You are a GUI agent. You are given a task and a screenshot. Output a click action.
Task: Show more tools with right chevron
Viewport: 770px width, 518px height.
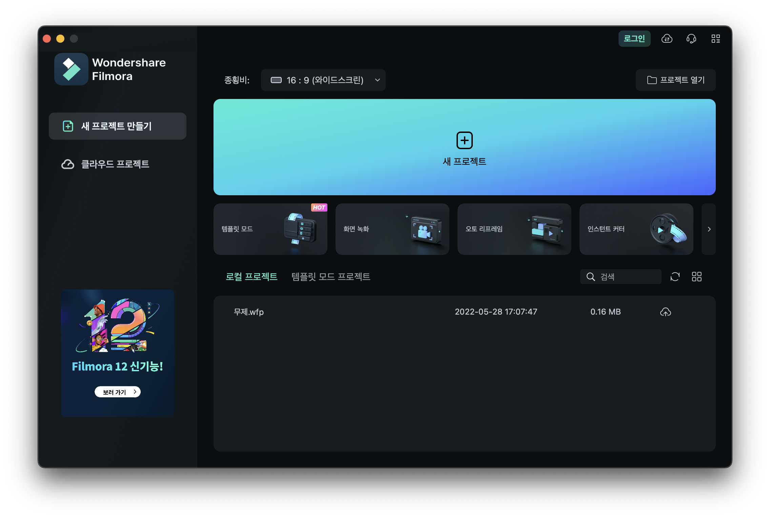tap(709, 229)
